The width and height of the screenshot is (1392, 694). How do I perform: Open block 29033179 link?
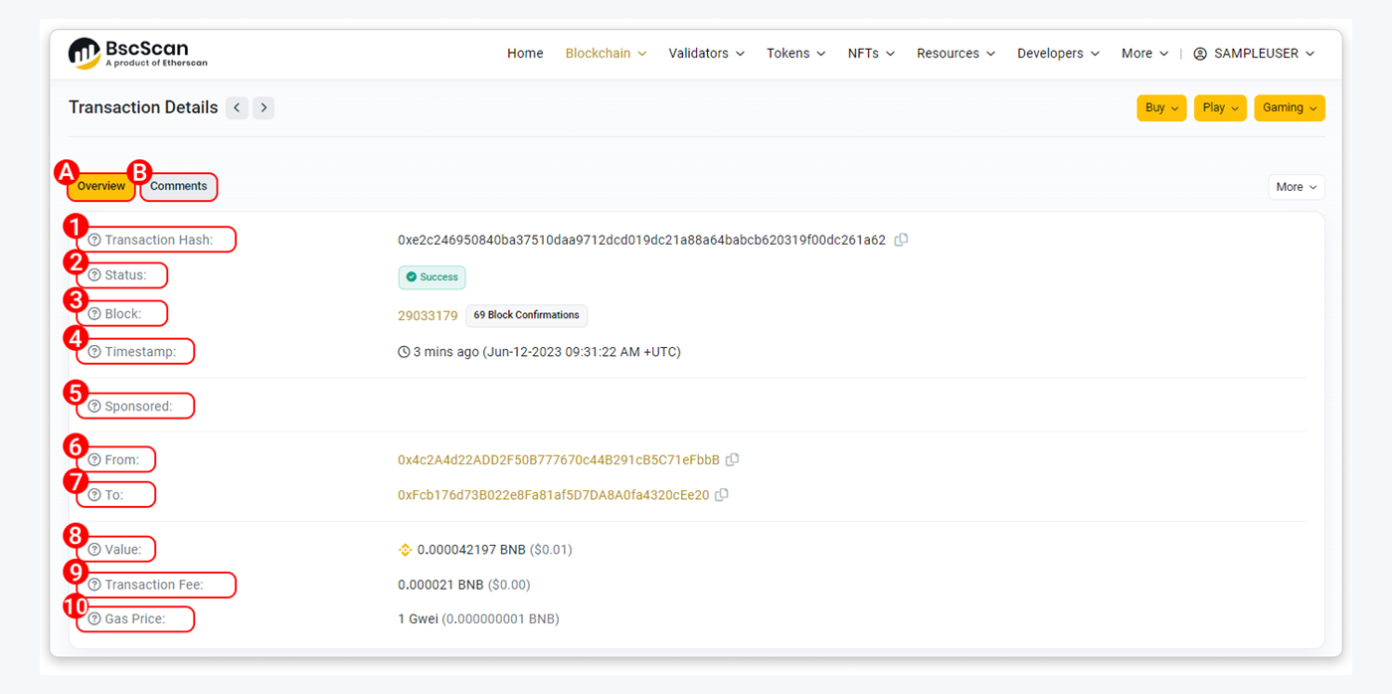coord(428,315)
